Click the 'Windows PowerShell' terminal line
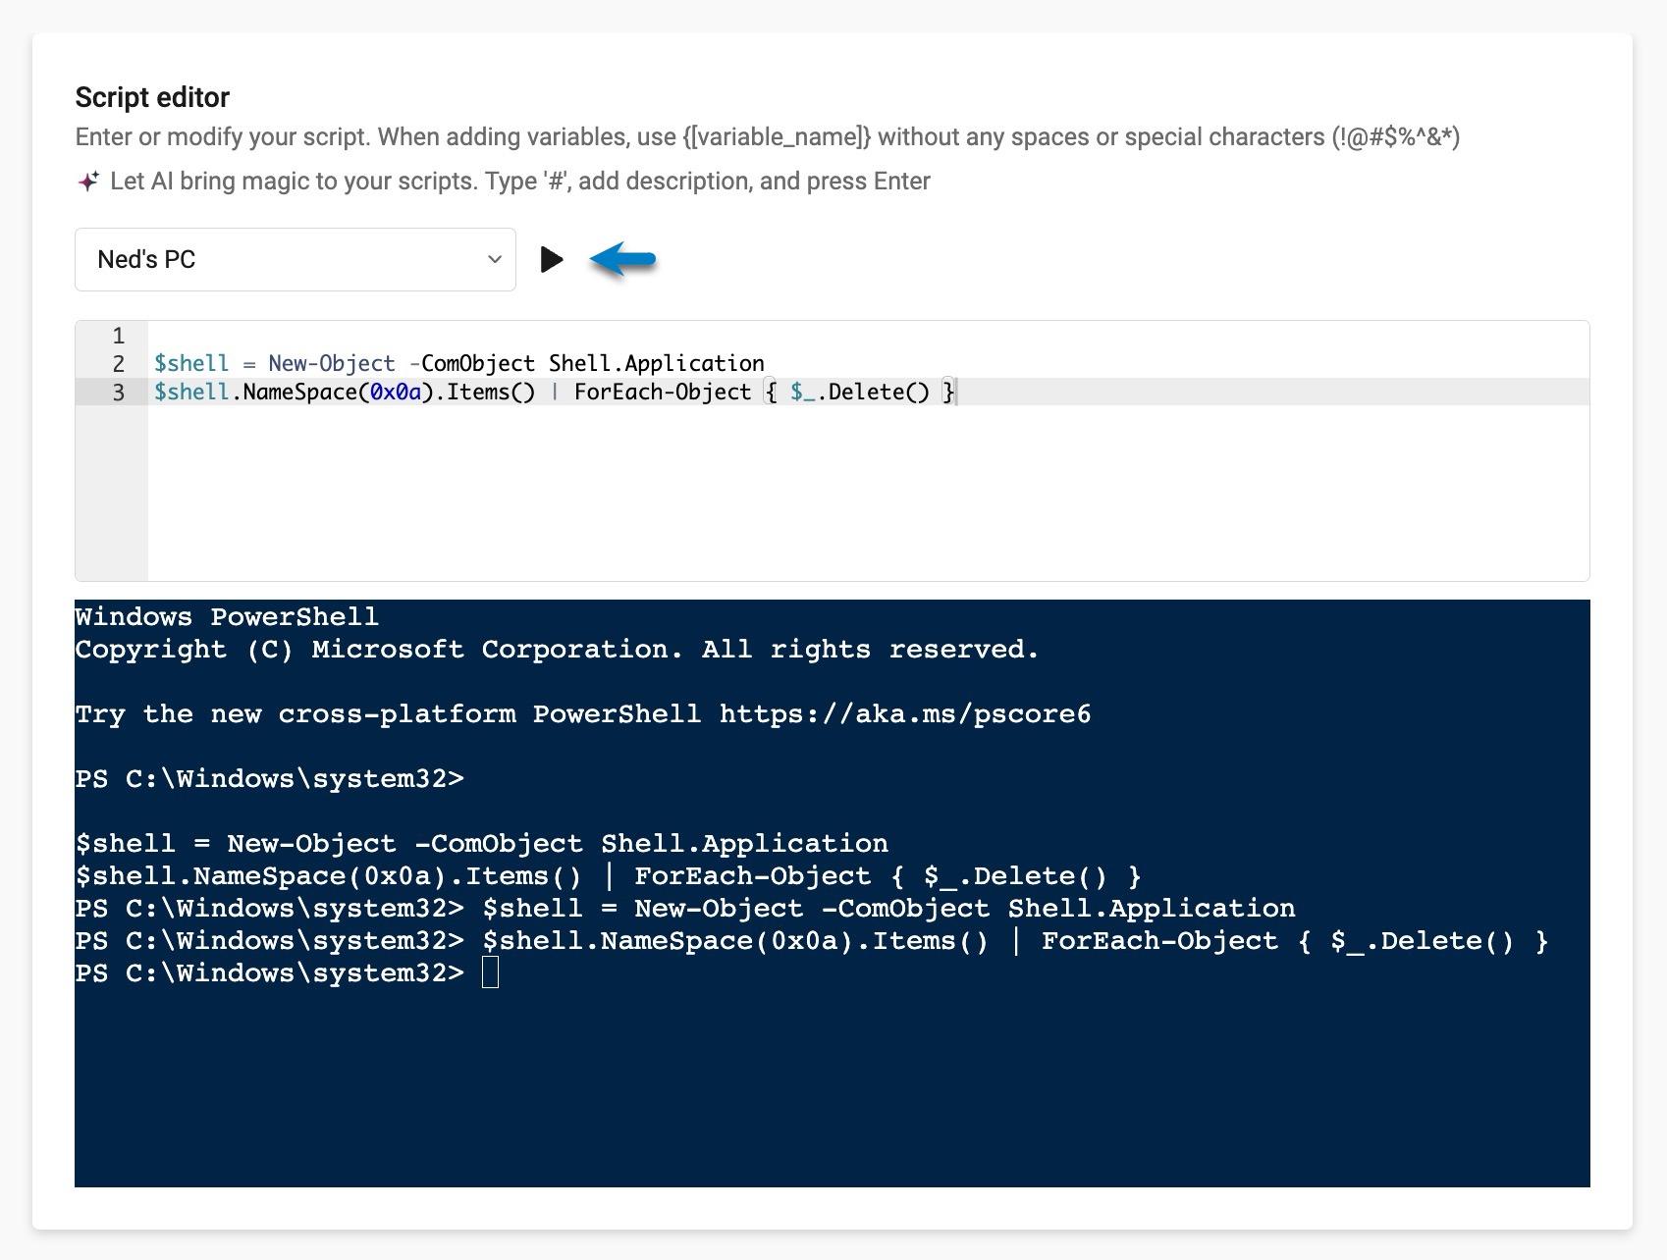The width and height of the screenshot is (1667, 1260). pyautogui.click(x=227, y=617)
